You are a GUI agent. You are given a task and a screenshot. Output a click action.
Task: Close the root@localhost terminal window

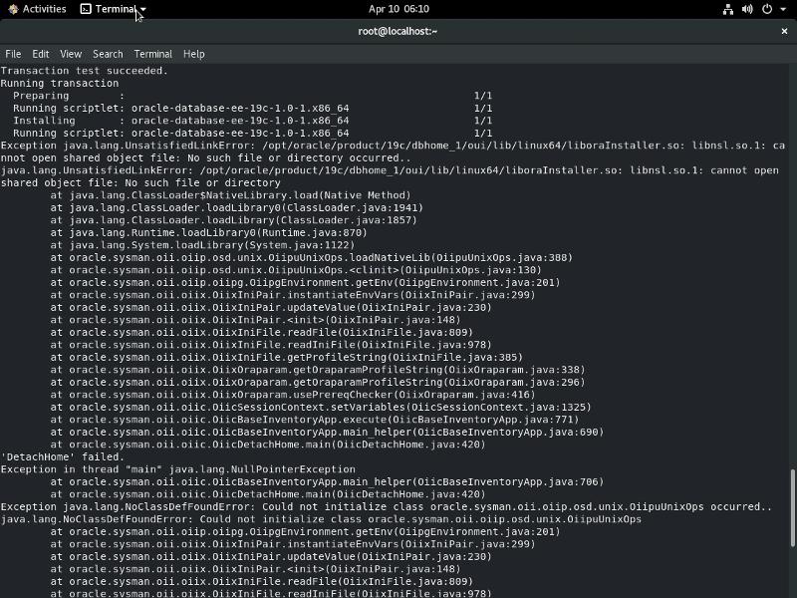784,31
